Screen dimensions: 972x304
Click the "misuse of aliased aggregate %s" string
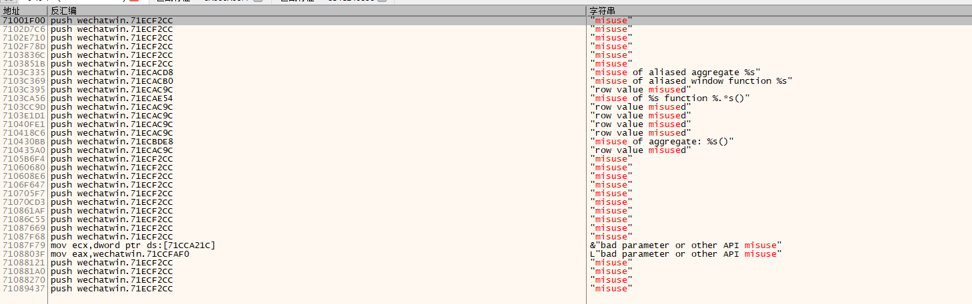[675, 73]
